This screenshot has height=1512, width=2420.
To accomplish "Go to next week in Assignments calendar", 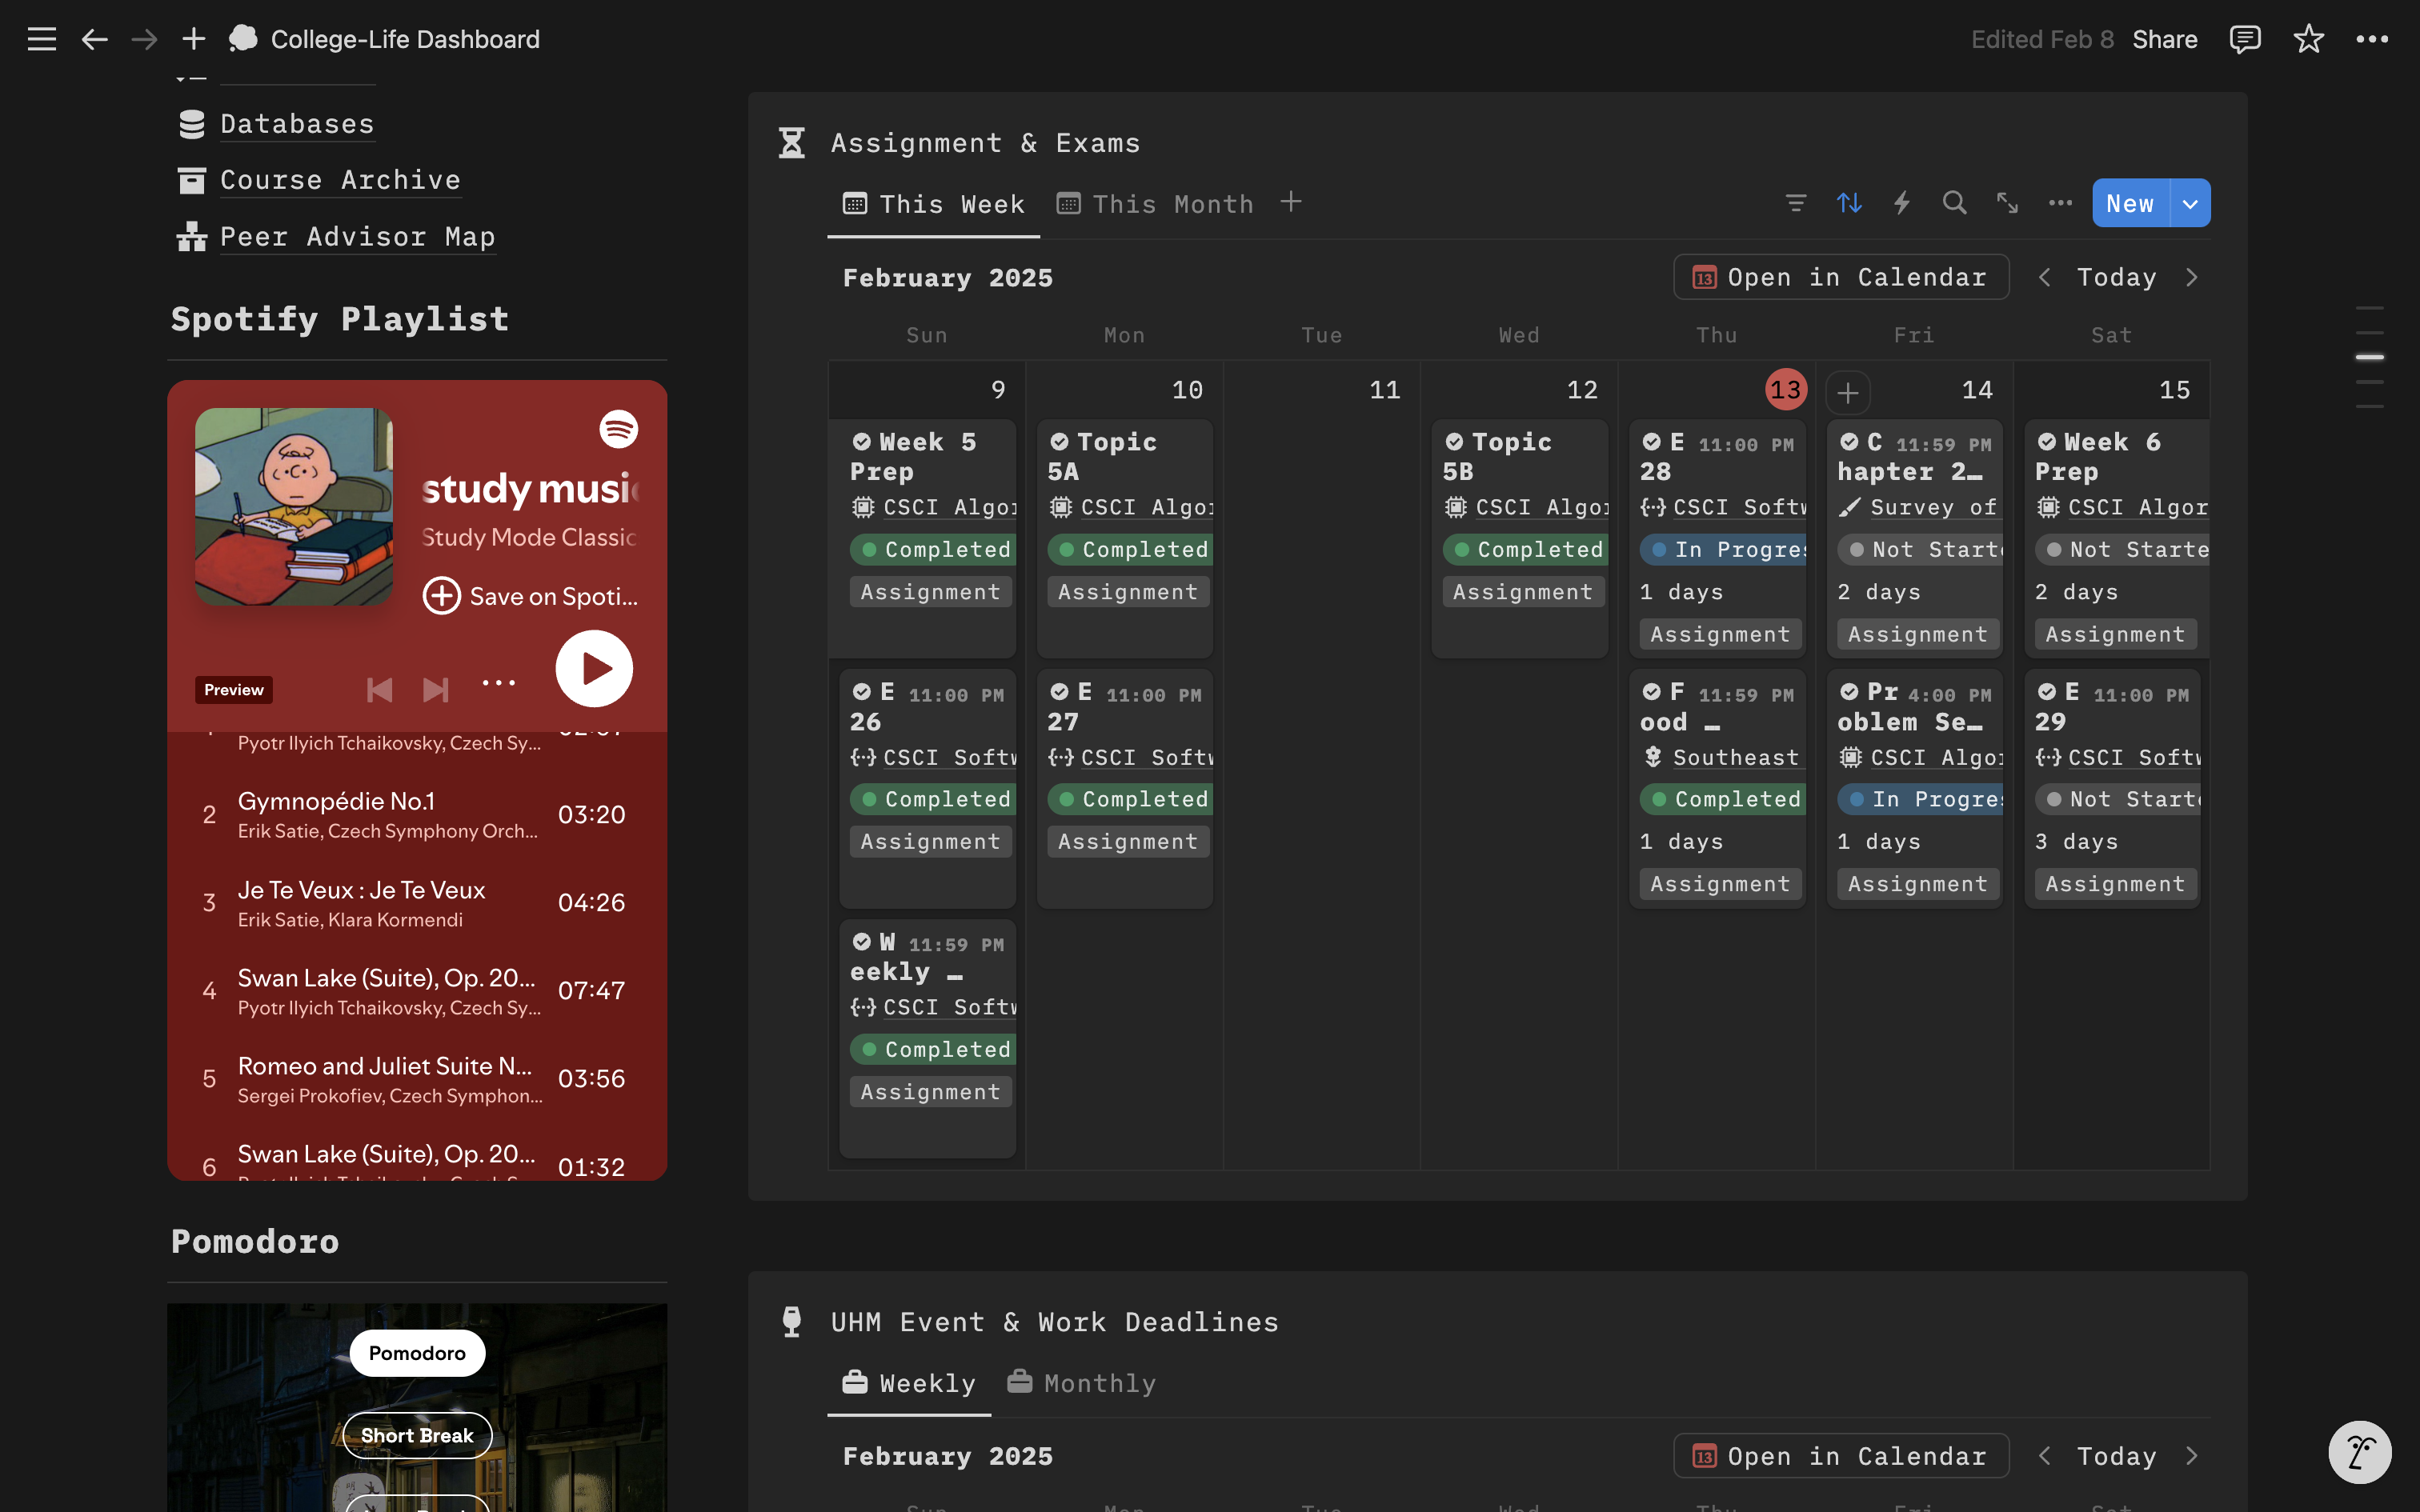I will click(x=2192, y=277).
